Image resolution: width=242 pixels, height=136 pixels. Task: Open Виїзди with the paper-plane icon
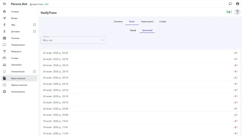pos(5,18)
